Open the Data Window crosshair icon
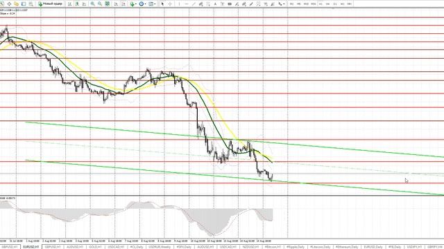Viewport: 444px width, 249px height. click(x=9, y=4)
